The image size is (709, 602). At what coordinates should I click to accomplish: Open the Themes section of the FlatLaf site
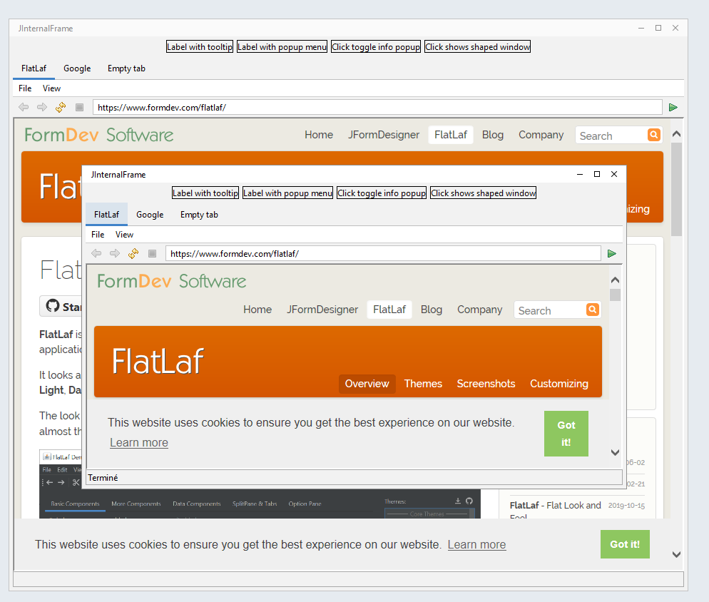tap(423, 384)
